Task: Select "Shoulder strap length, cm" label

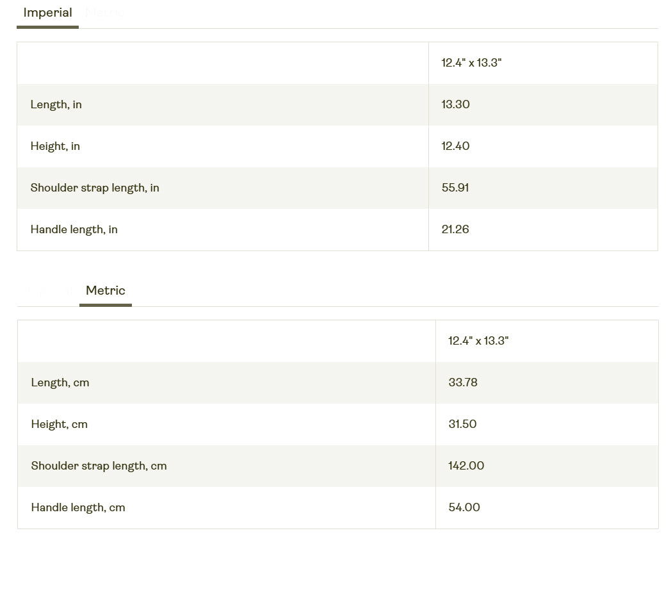Action: click(x=99, y=466)
